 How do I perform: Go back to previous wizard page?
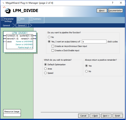point(95,116)
